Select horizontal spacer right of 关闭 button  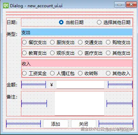coord(116,124)
